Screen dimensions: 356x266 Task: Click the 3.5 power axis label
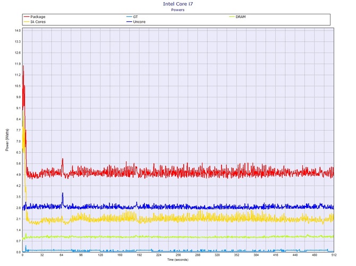click(x=18, y=197)
